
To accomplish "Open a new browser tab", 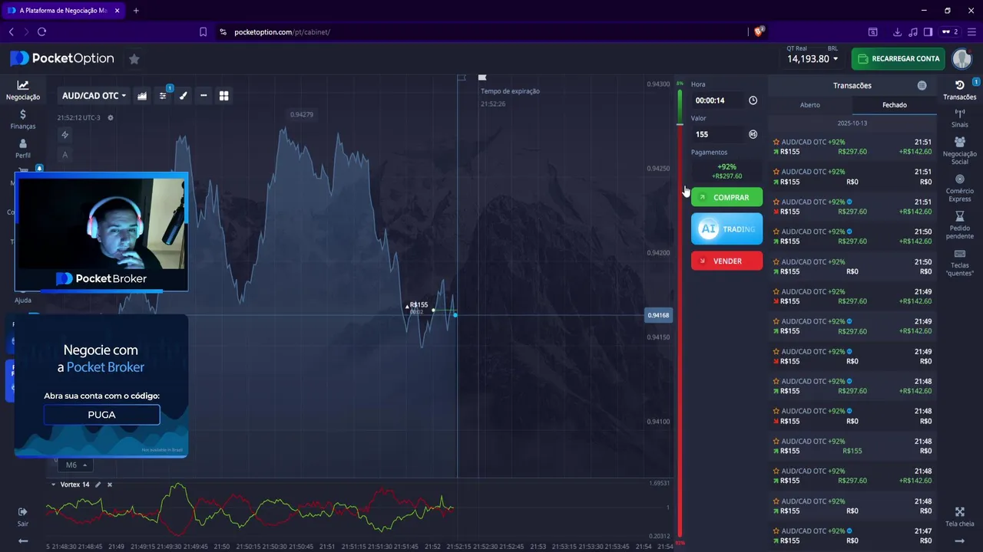I will coord(136,11).
